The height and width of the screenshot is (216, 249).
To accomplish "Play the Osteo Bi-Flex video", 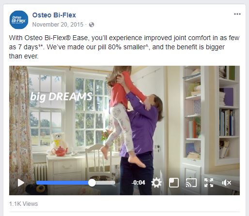I will pyautogui.click(x=21, y=183).
